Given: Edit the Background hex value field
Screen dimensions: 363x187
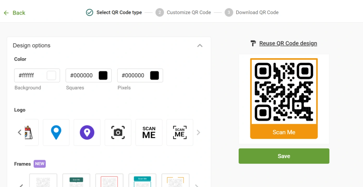Looking at the screenshot, I should point(29,75).
